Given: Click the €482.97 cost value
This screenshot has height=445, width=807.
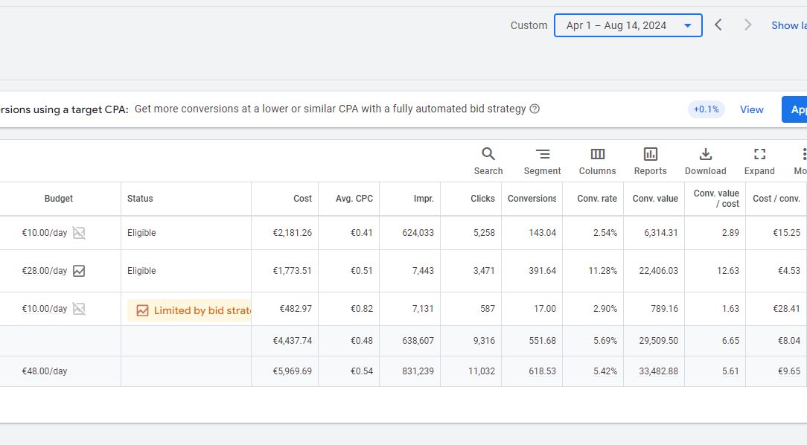Looking at the screenshot, I should 296,309.
